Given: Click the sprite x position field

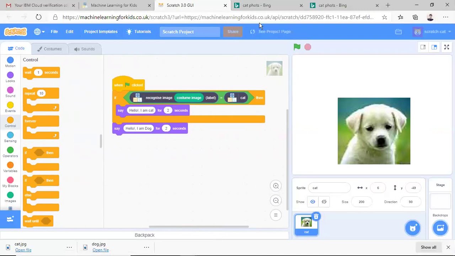Looking at the screenshot, I should [x=378, y=188].
